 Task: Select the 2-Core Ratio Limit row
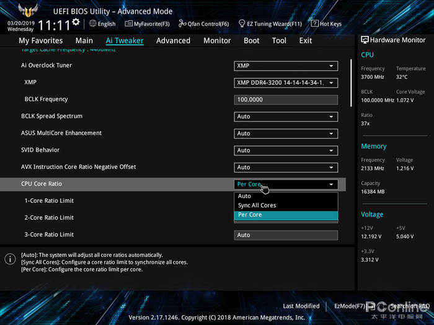coord(49,217)
